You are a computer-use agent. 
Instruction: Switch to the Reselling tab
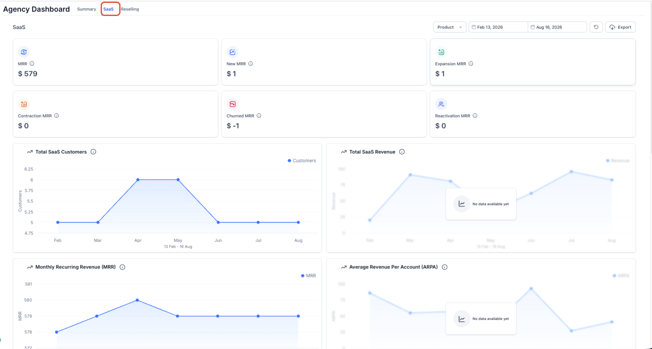pos(130,9)
